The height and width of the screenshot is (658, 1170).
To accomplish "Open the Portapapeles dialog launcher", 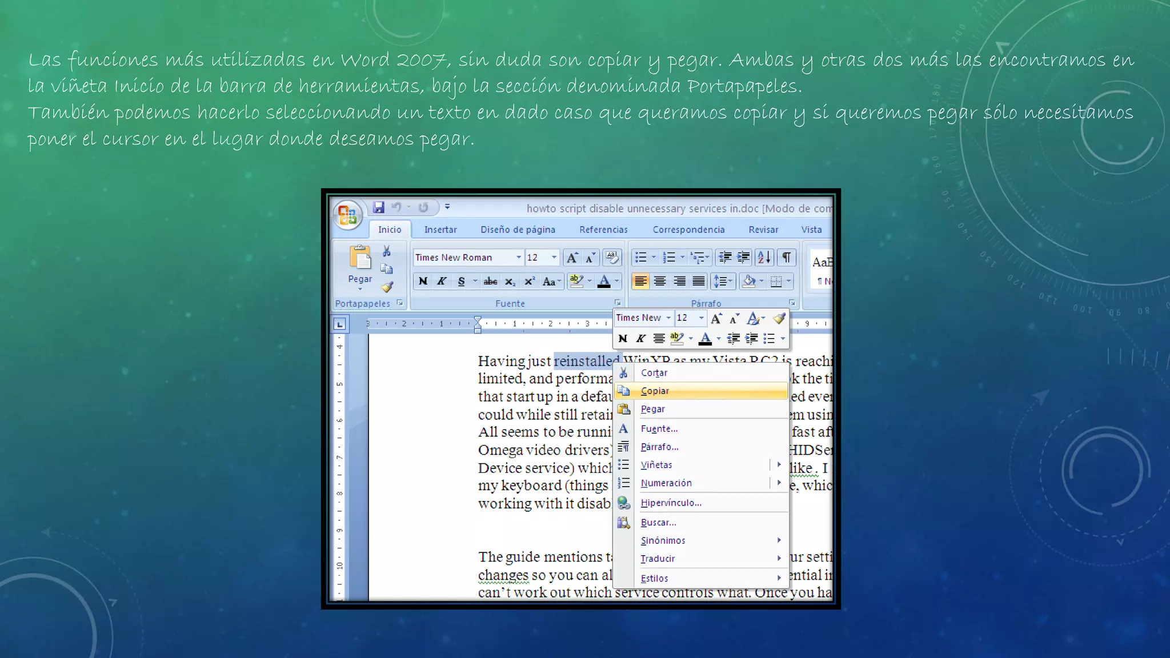I will point(399,303).
